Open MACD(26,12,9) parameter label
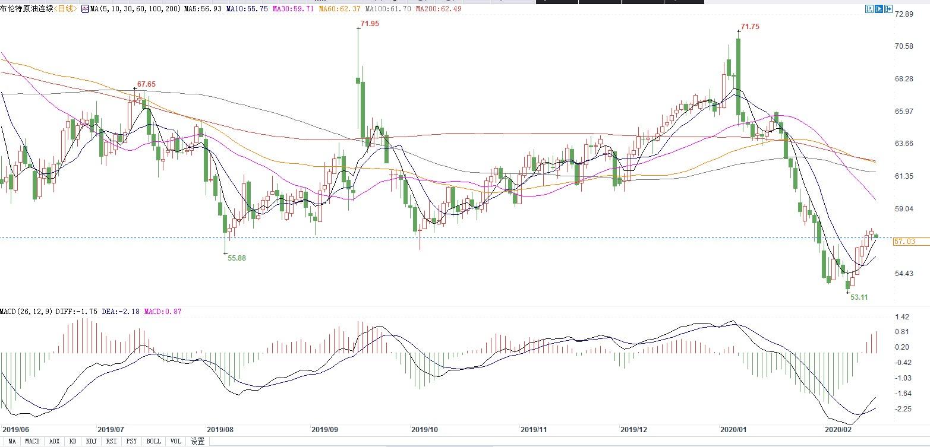 (26, 311)
